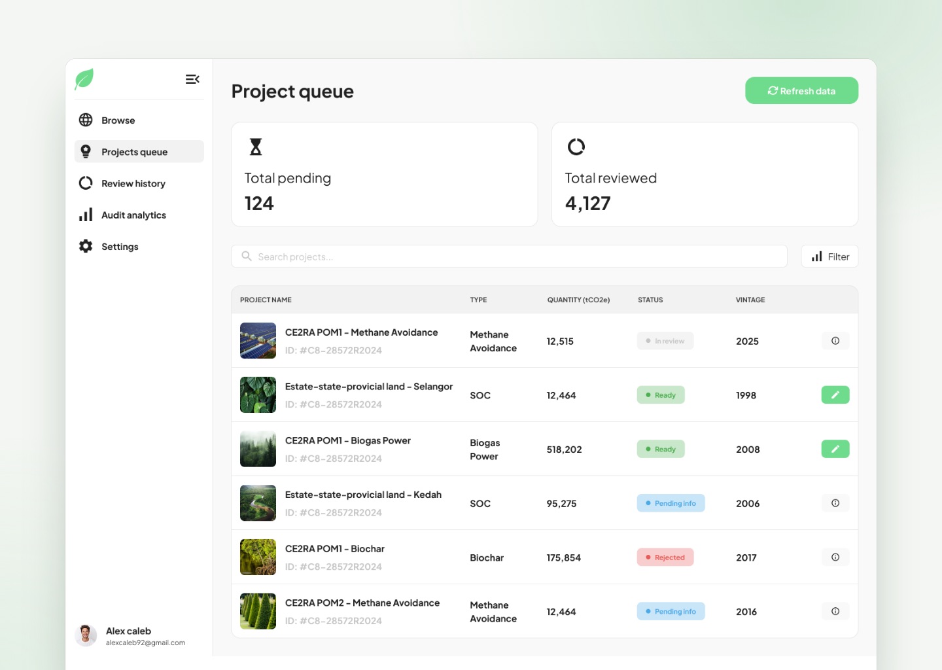
Task: Click the Search projects field
Action: click(509, 256)
